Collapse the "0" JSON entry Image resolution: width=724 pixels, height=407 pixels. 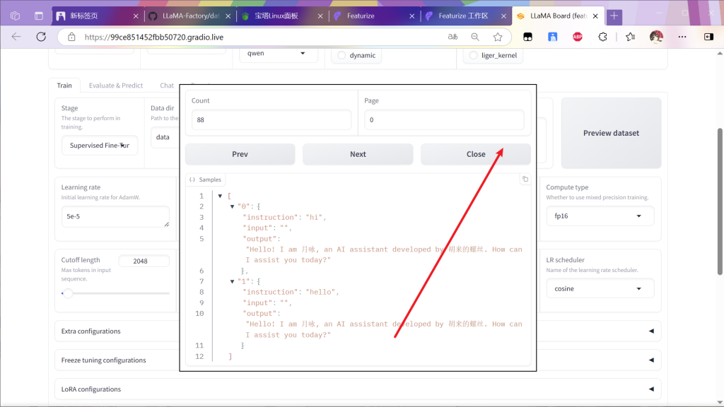coord(232,207)
